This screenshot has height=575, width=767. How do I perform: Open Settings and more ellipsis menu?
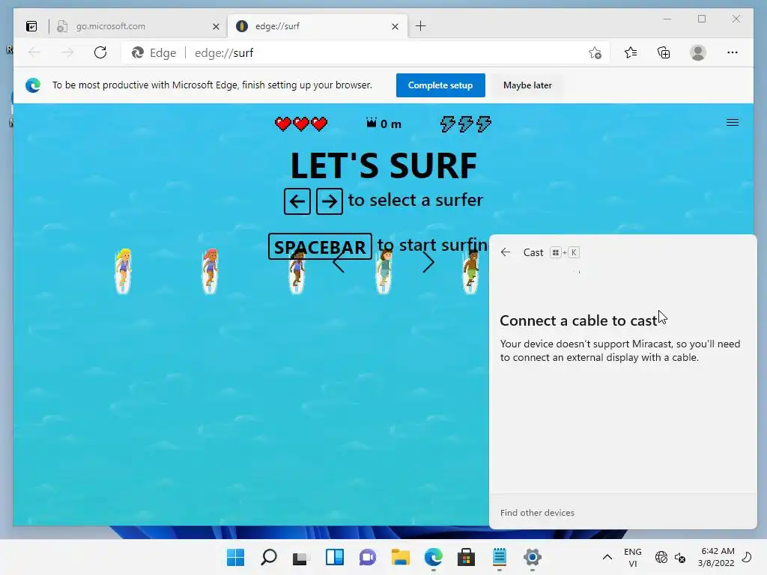click(x=733, y=52)
